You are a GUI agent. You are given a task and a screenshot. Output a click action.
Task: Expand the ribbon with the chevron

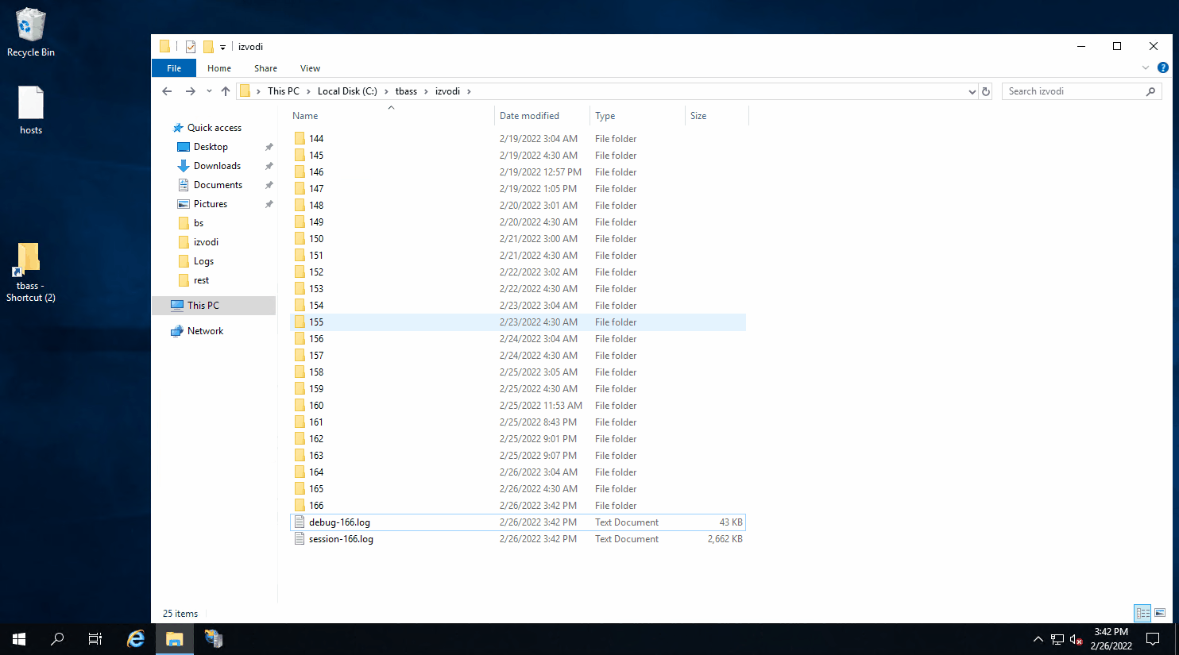(x=1146, y=68)
